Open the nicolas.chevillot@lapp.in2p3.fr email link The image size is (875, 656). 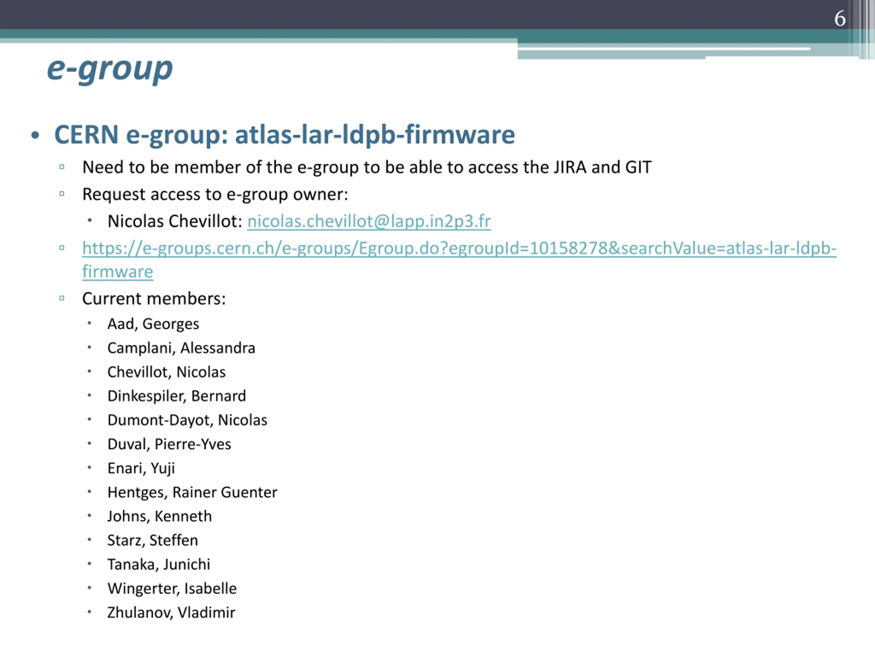369,221
